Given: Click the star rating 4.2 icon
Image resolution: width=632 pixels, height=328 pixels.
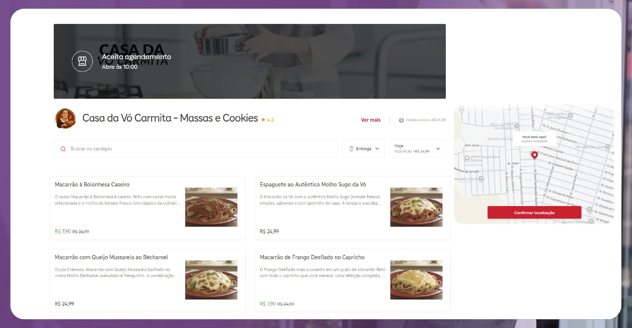Looking at the screenshot, I should (x=263, y=120).
